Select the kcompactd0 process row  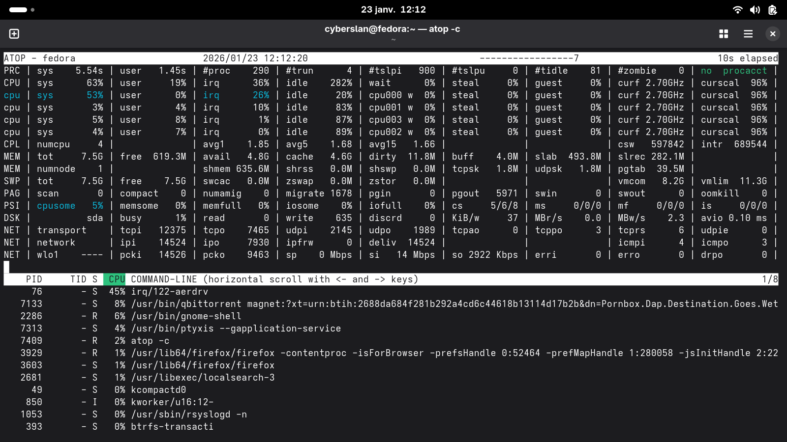pos(391,390)
